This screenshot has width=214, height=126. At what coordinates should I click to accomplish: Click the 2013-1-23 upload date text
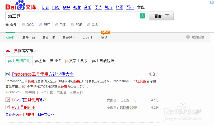pos(13,92)
